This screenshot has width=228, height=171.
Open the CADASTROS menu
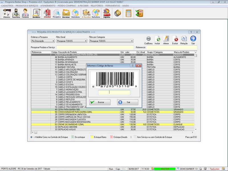tap(7, 6)
